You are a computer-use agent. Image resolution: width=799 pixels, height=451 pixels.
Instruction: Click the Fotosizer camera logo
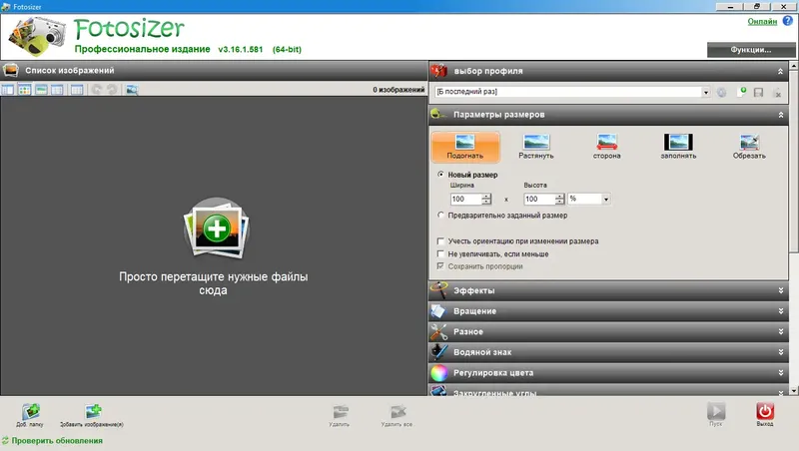[x=37, y=37]
